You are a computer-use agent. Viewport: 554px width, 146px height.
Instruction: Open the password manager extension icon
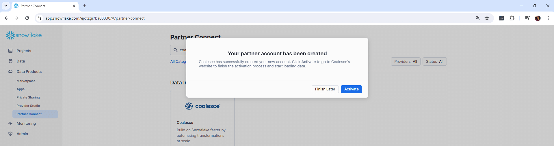pyautogui.click(x=501, y=18)
